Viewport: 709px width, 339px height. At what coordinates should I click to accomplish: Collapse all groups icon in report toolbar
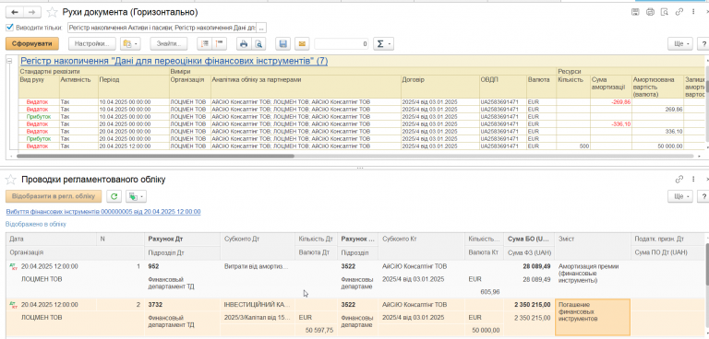[x=220, y=44]
